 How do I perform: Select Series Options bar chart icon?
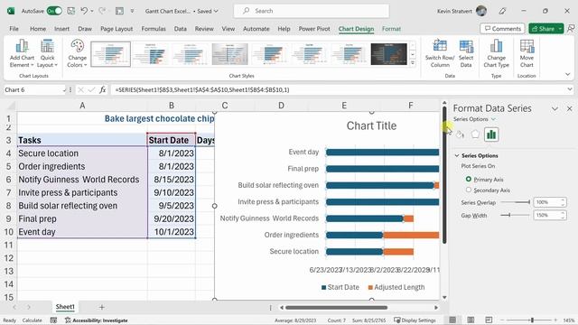pos(491,135)
